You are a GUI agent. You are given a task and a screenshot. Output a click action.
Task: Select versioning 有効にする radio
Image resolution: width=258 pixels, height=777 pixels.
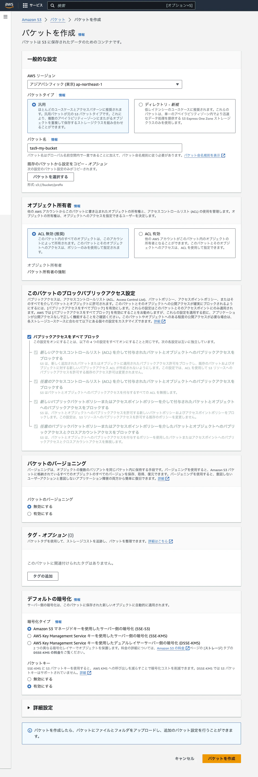pos(29,514)
